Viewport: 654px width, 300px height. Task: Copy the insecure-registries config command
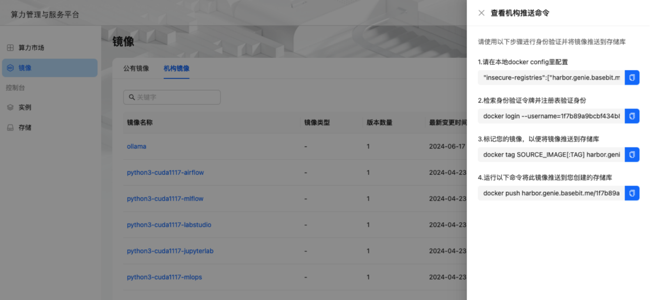pos(632,78)
